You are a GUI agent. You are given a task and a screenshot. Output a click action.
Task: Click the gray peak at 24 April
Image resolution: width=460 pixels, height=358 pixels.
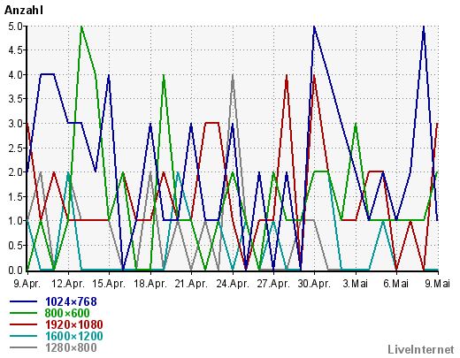(233, 76)
